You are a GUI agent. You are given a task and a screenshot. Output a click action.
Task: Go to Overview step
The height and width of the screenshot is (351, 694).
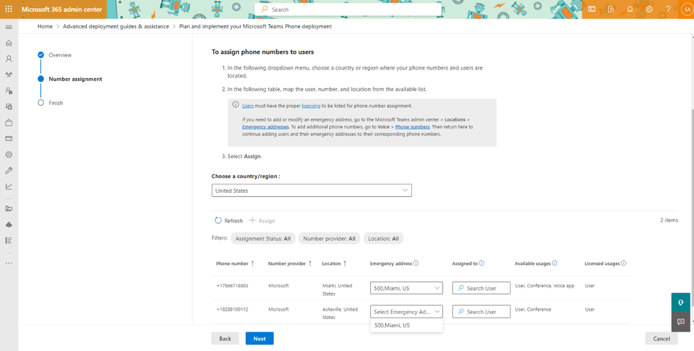click(x=56, y=55)
